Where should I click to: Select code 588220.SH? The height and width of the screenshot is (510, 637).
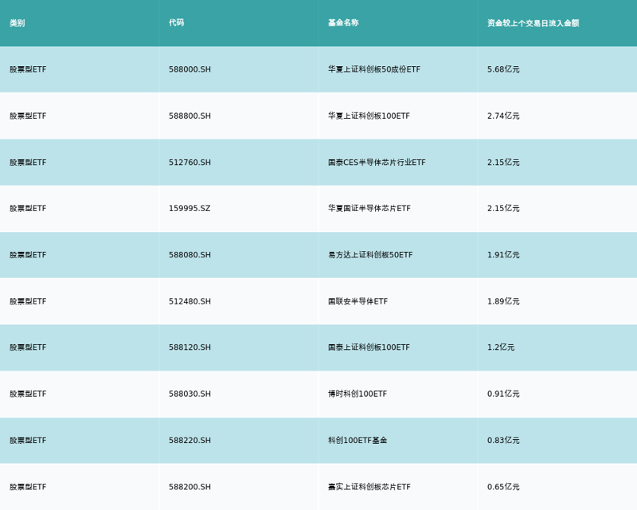(190, 440)
